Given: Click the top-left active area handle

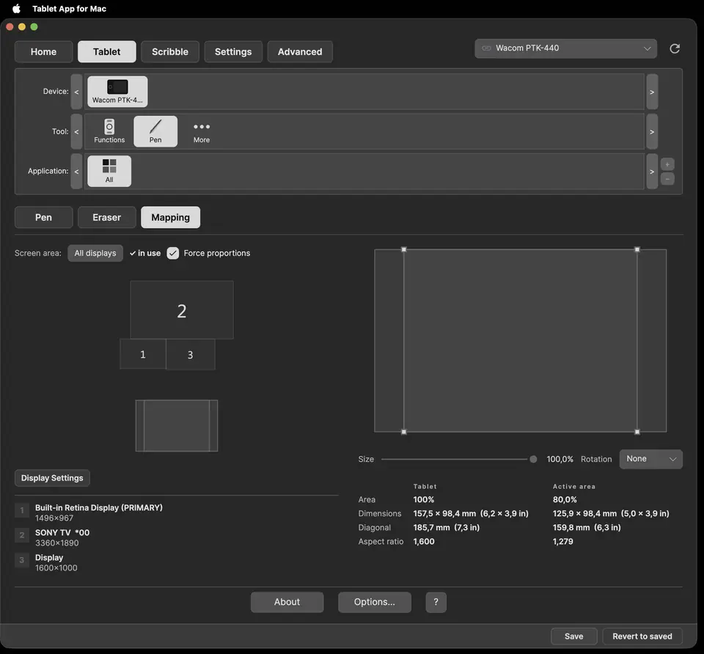Looking at the screenshot, I should pos(403,249).
